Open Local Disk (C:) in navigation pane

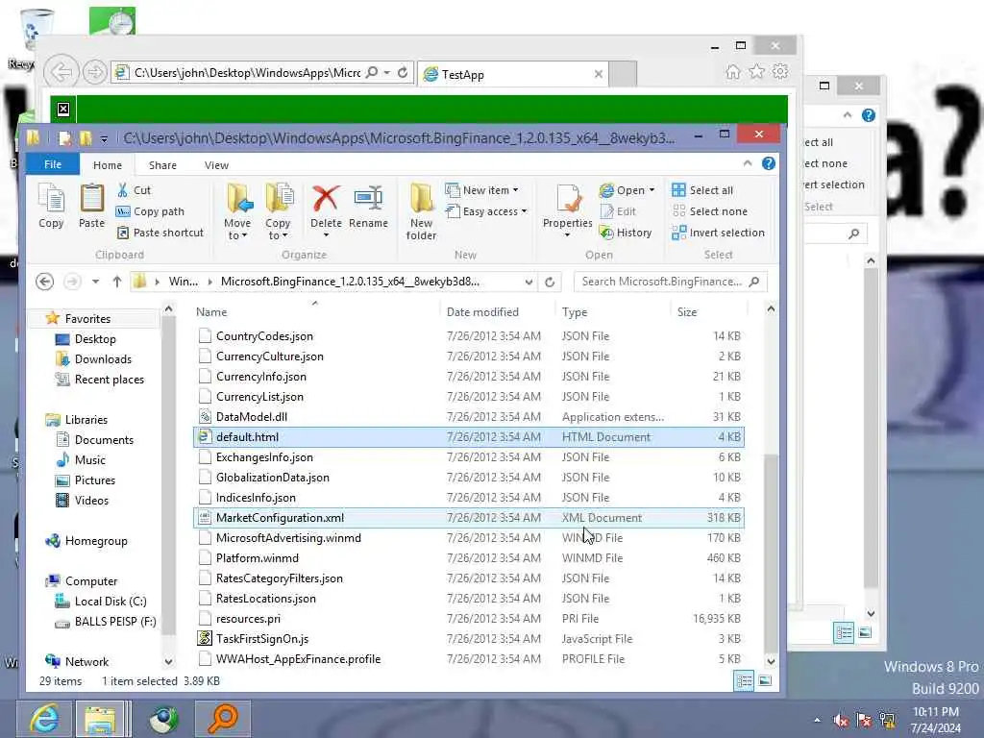111,602
